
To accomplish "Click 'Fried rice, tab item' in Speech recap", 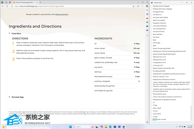I will click(x=161, y=77).
